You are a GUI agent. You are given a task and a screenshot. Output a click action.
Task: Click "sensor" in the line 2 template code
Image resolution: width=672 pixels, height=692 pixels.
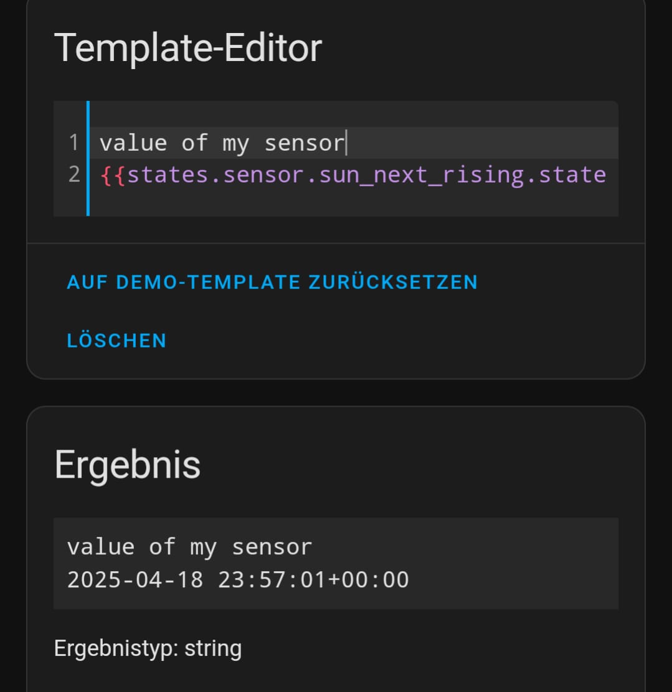tap(263, 175)
